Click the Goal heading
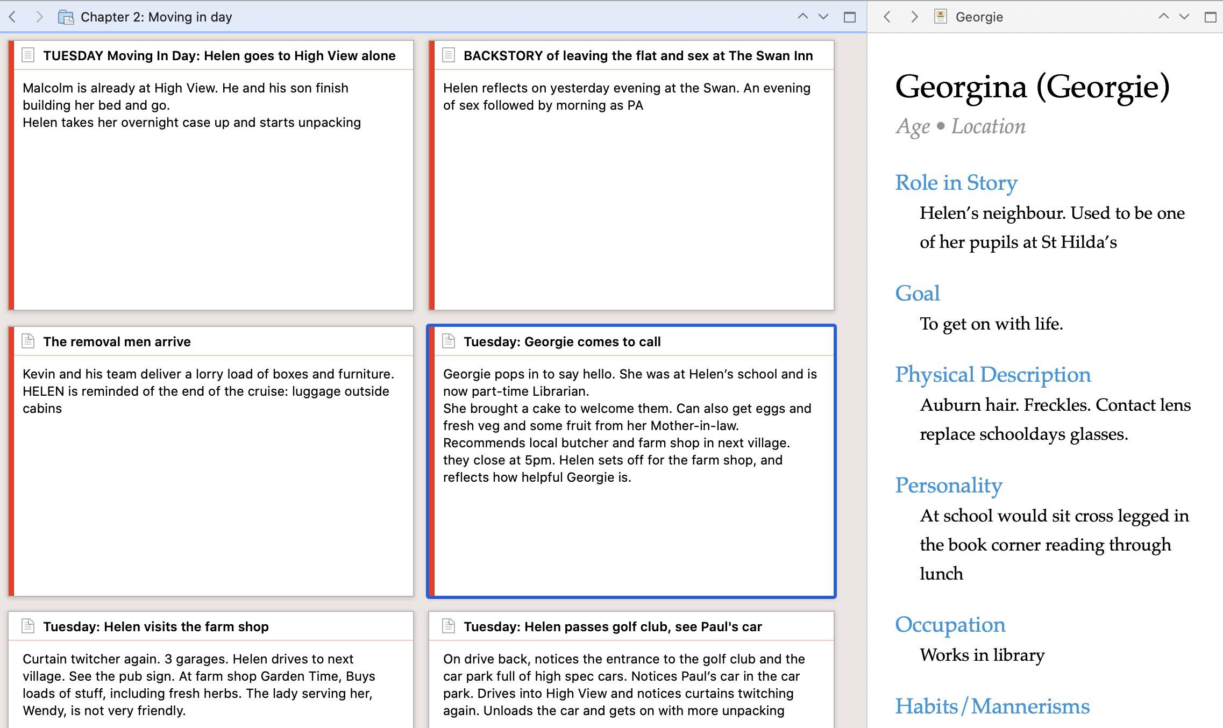 918,294
